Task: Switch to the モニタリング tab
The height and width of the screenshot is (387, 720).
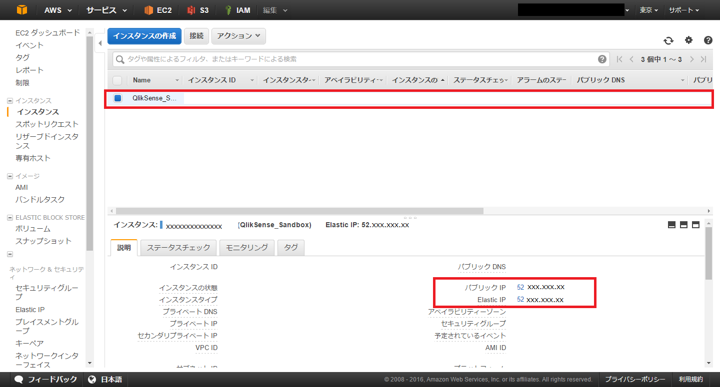Action: point(246,248)
